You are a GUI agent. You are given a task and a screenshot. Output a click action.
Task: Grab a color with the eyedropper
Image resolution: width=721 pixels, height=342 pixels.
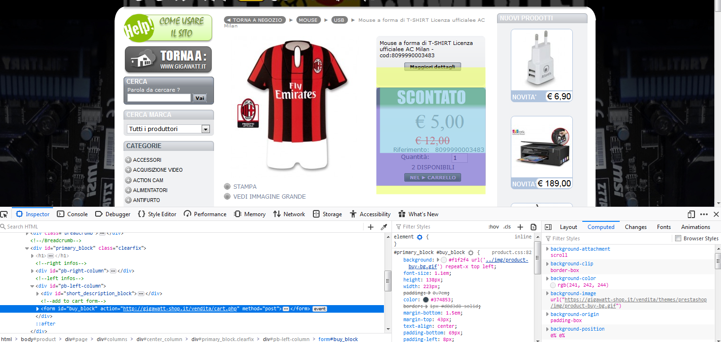384,227
